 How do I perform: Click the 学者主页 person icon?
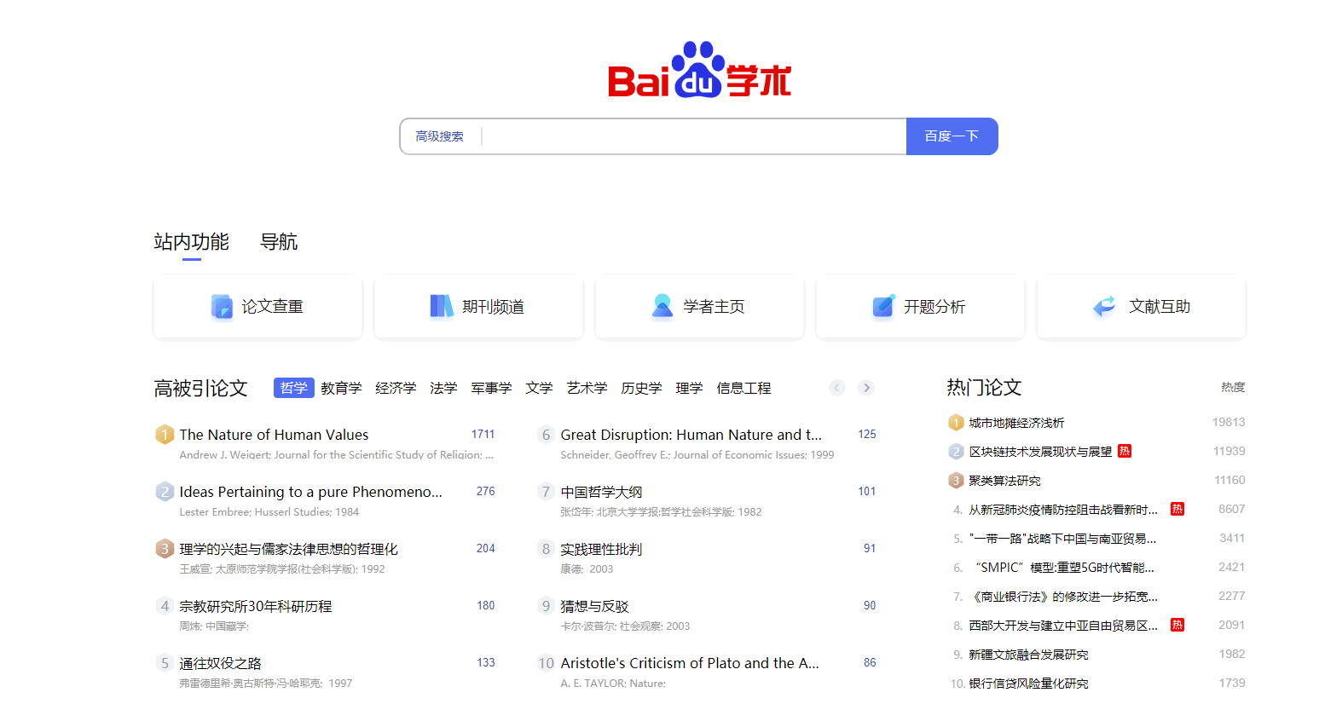pyautogui.click(x=662, y=306)
